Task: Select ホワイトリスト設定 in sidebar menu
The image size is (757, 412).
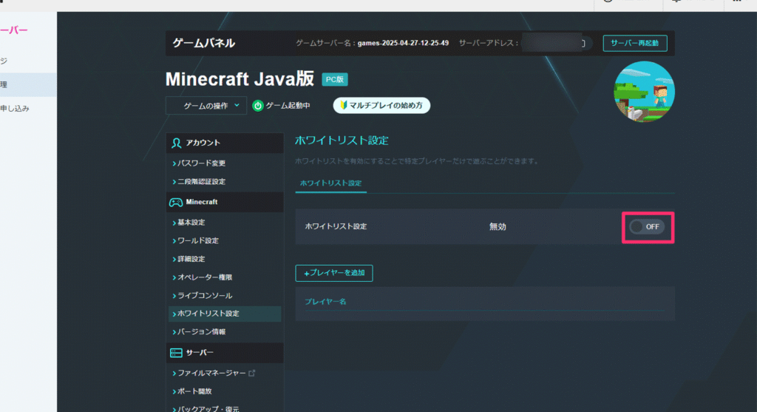Action: pos(225,314)
